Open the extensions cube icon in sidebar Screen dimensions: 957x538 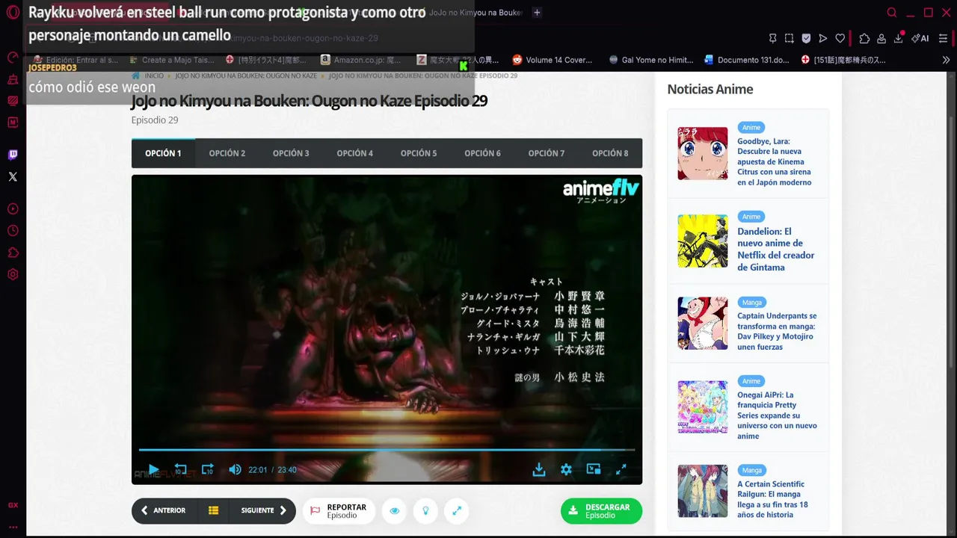point(13,253)
